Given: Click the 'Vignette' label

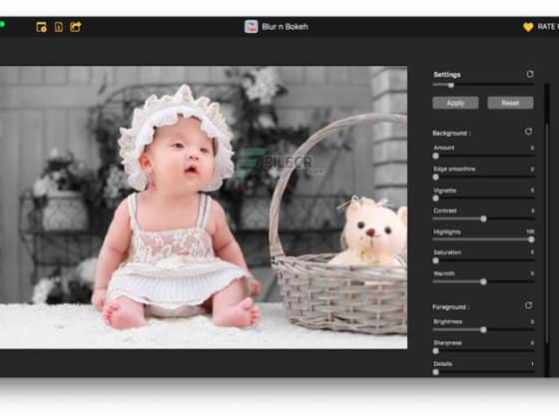Looking at the screenshot, I should tap(444, 191).
